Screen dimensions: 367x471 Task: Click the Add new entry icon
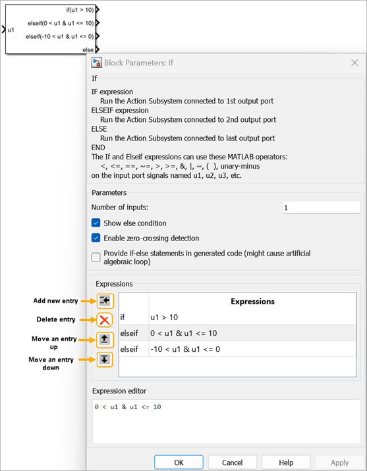pos(105,300)
